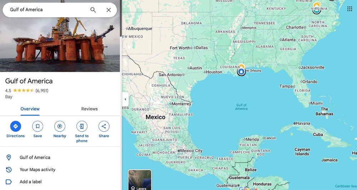This screenshot has height=190, width=357.
Task: Click The Bahamas label
Action: pyautogui.click(x=325, y=111)
